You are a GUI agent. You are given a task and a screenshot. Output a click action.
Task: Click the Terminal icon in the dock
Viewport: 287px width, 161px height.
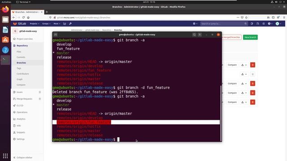(5, 60)
